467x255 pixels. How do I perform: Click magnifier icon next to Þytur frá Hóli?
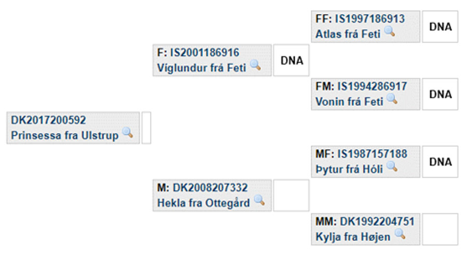point(392,166)
